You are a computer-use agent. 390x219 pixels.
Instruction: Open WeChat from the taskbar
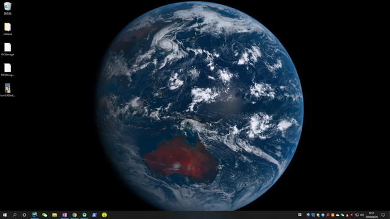[x=44, y=215]
